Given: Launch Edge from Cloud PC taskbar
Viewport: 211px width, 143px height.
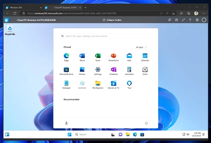Looking at the screenshot, I should point(135,134).
